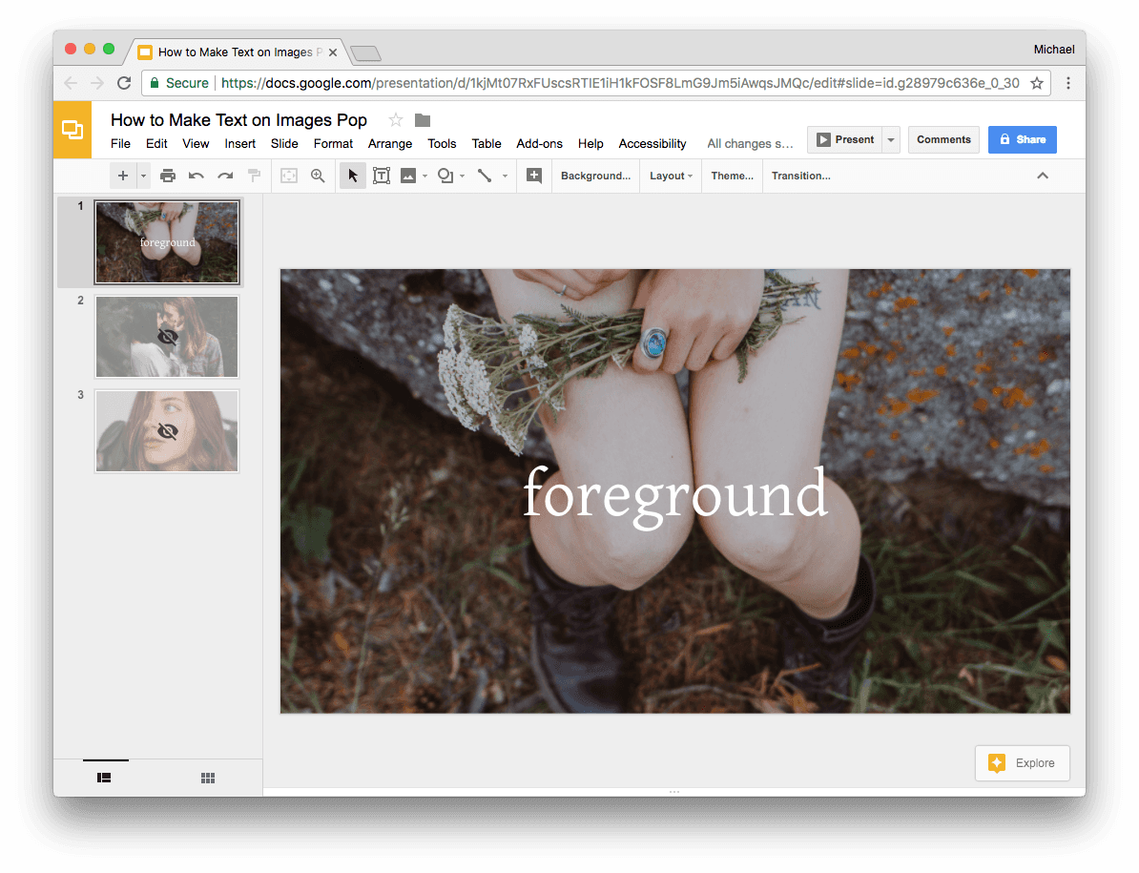This screenshot has height=873, width=1139.
Task: Undo the last action
Action: coord(197,176)
